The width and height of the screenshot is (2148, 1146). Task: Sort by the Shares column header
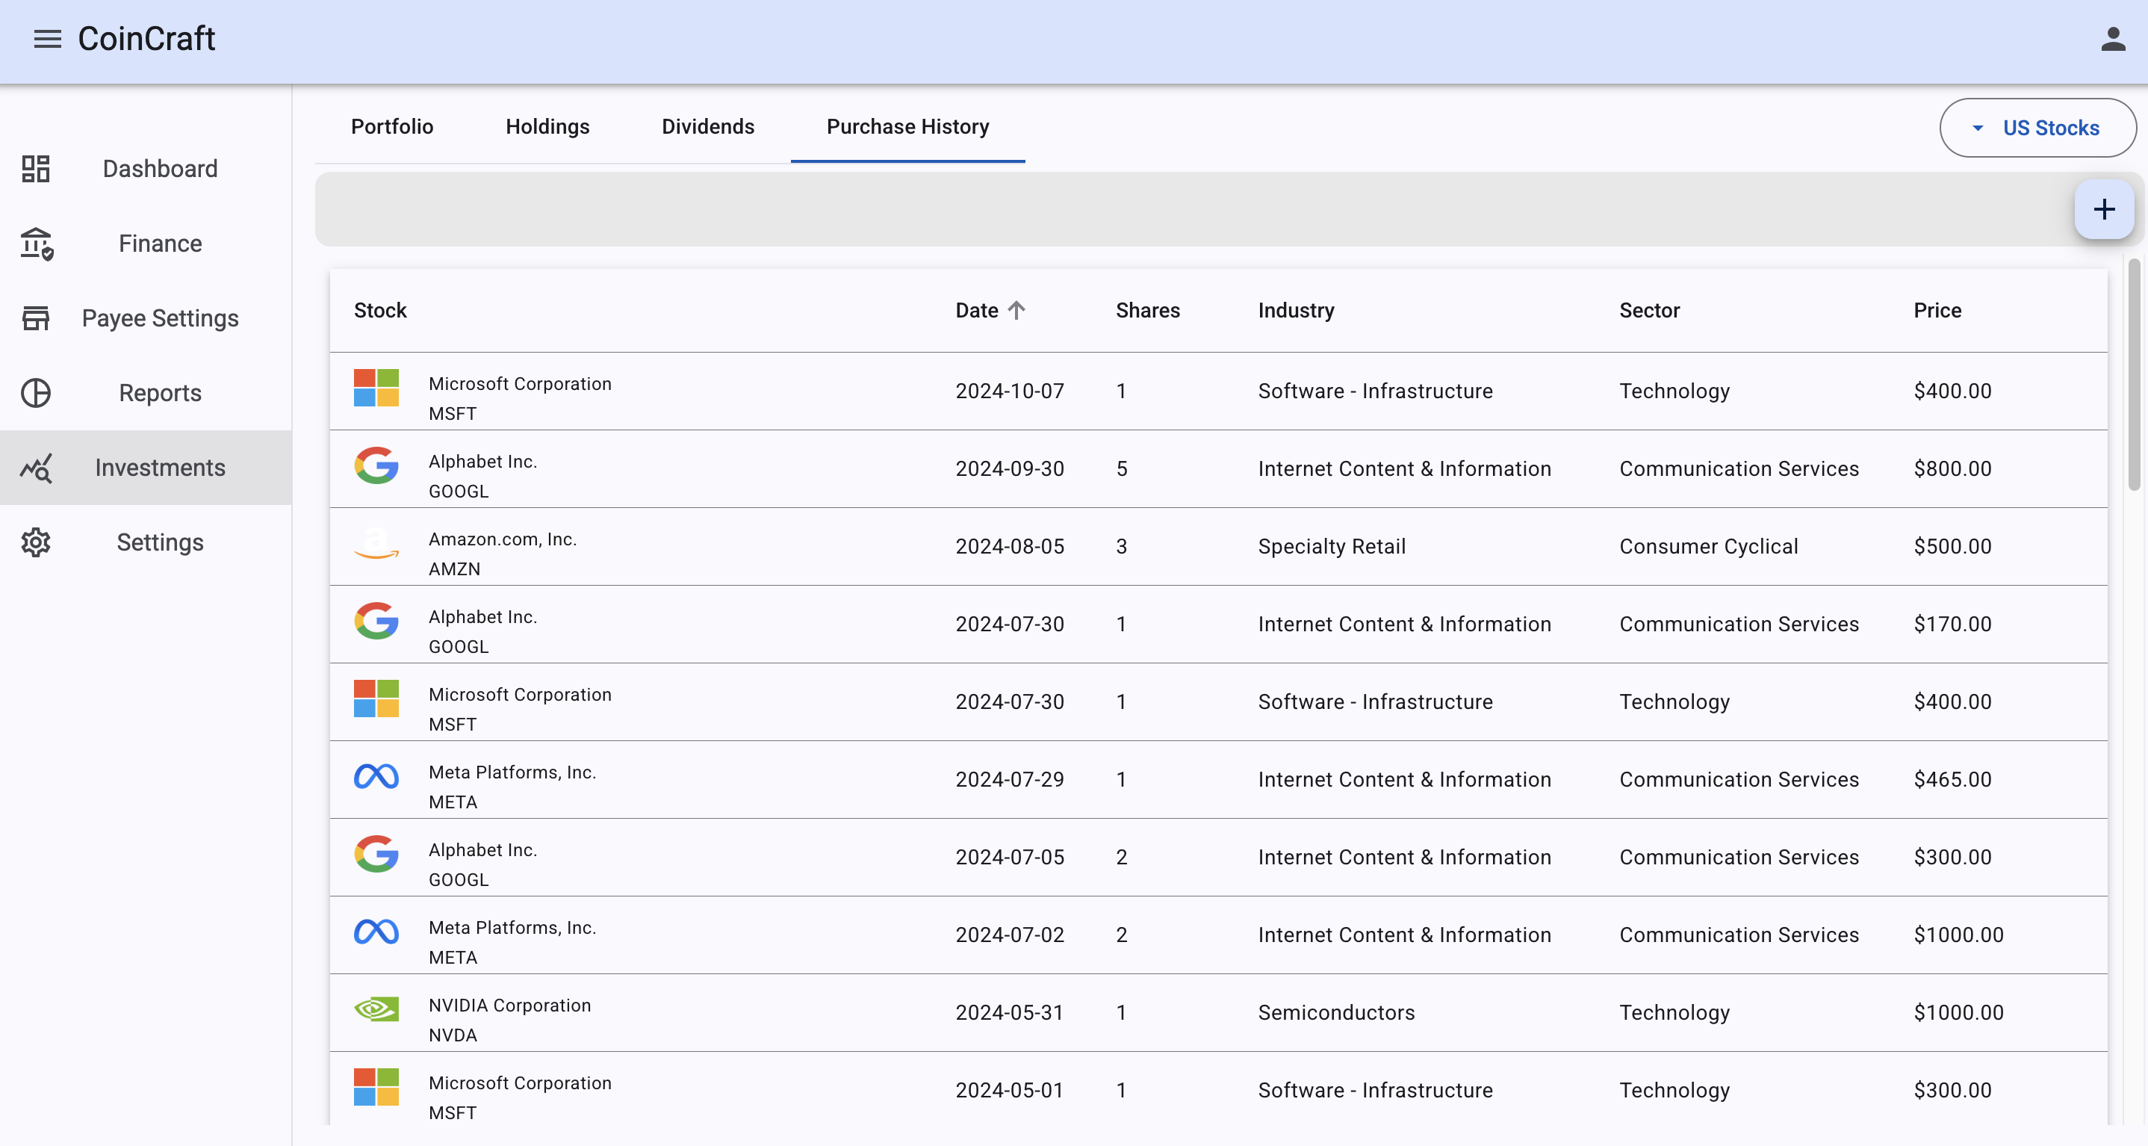pyautogui.click(x=1147, y=310)
